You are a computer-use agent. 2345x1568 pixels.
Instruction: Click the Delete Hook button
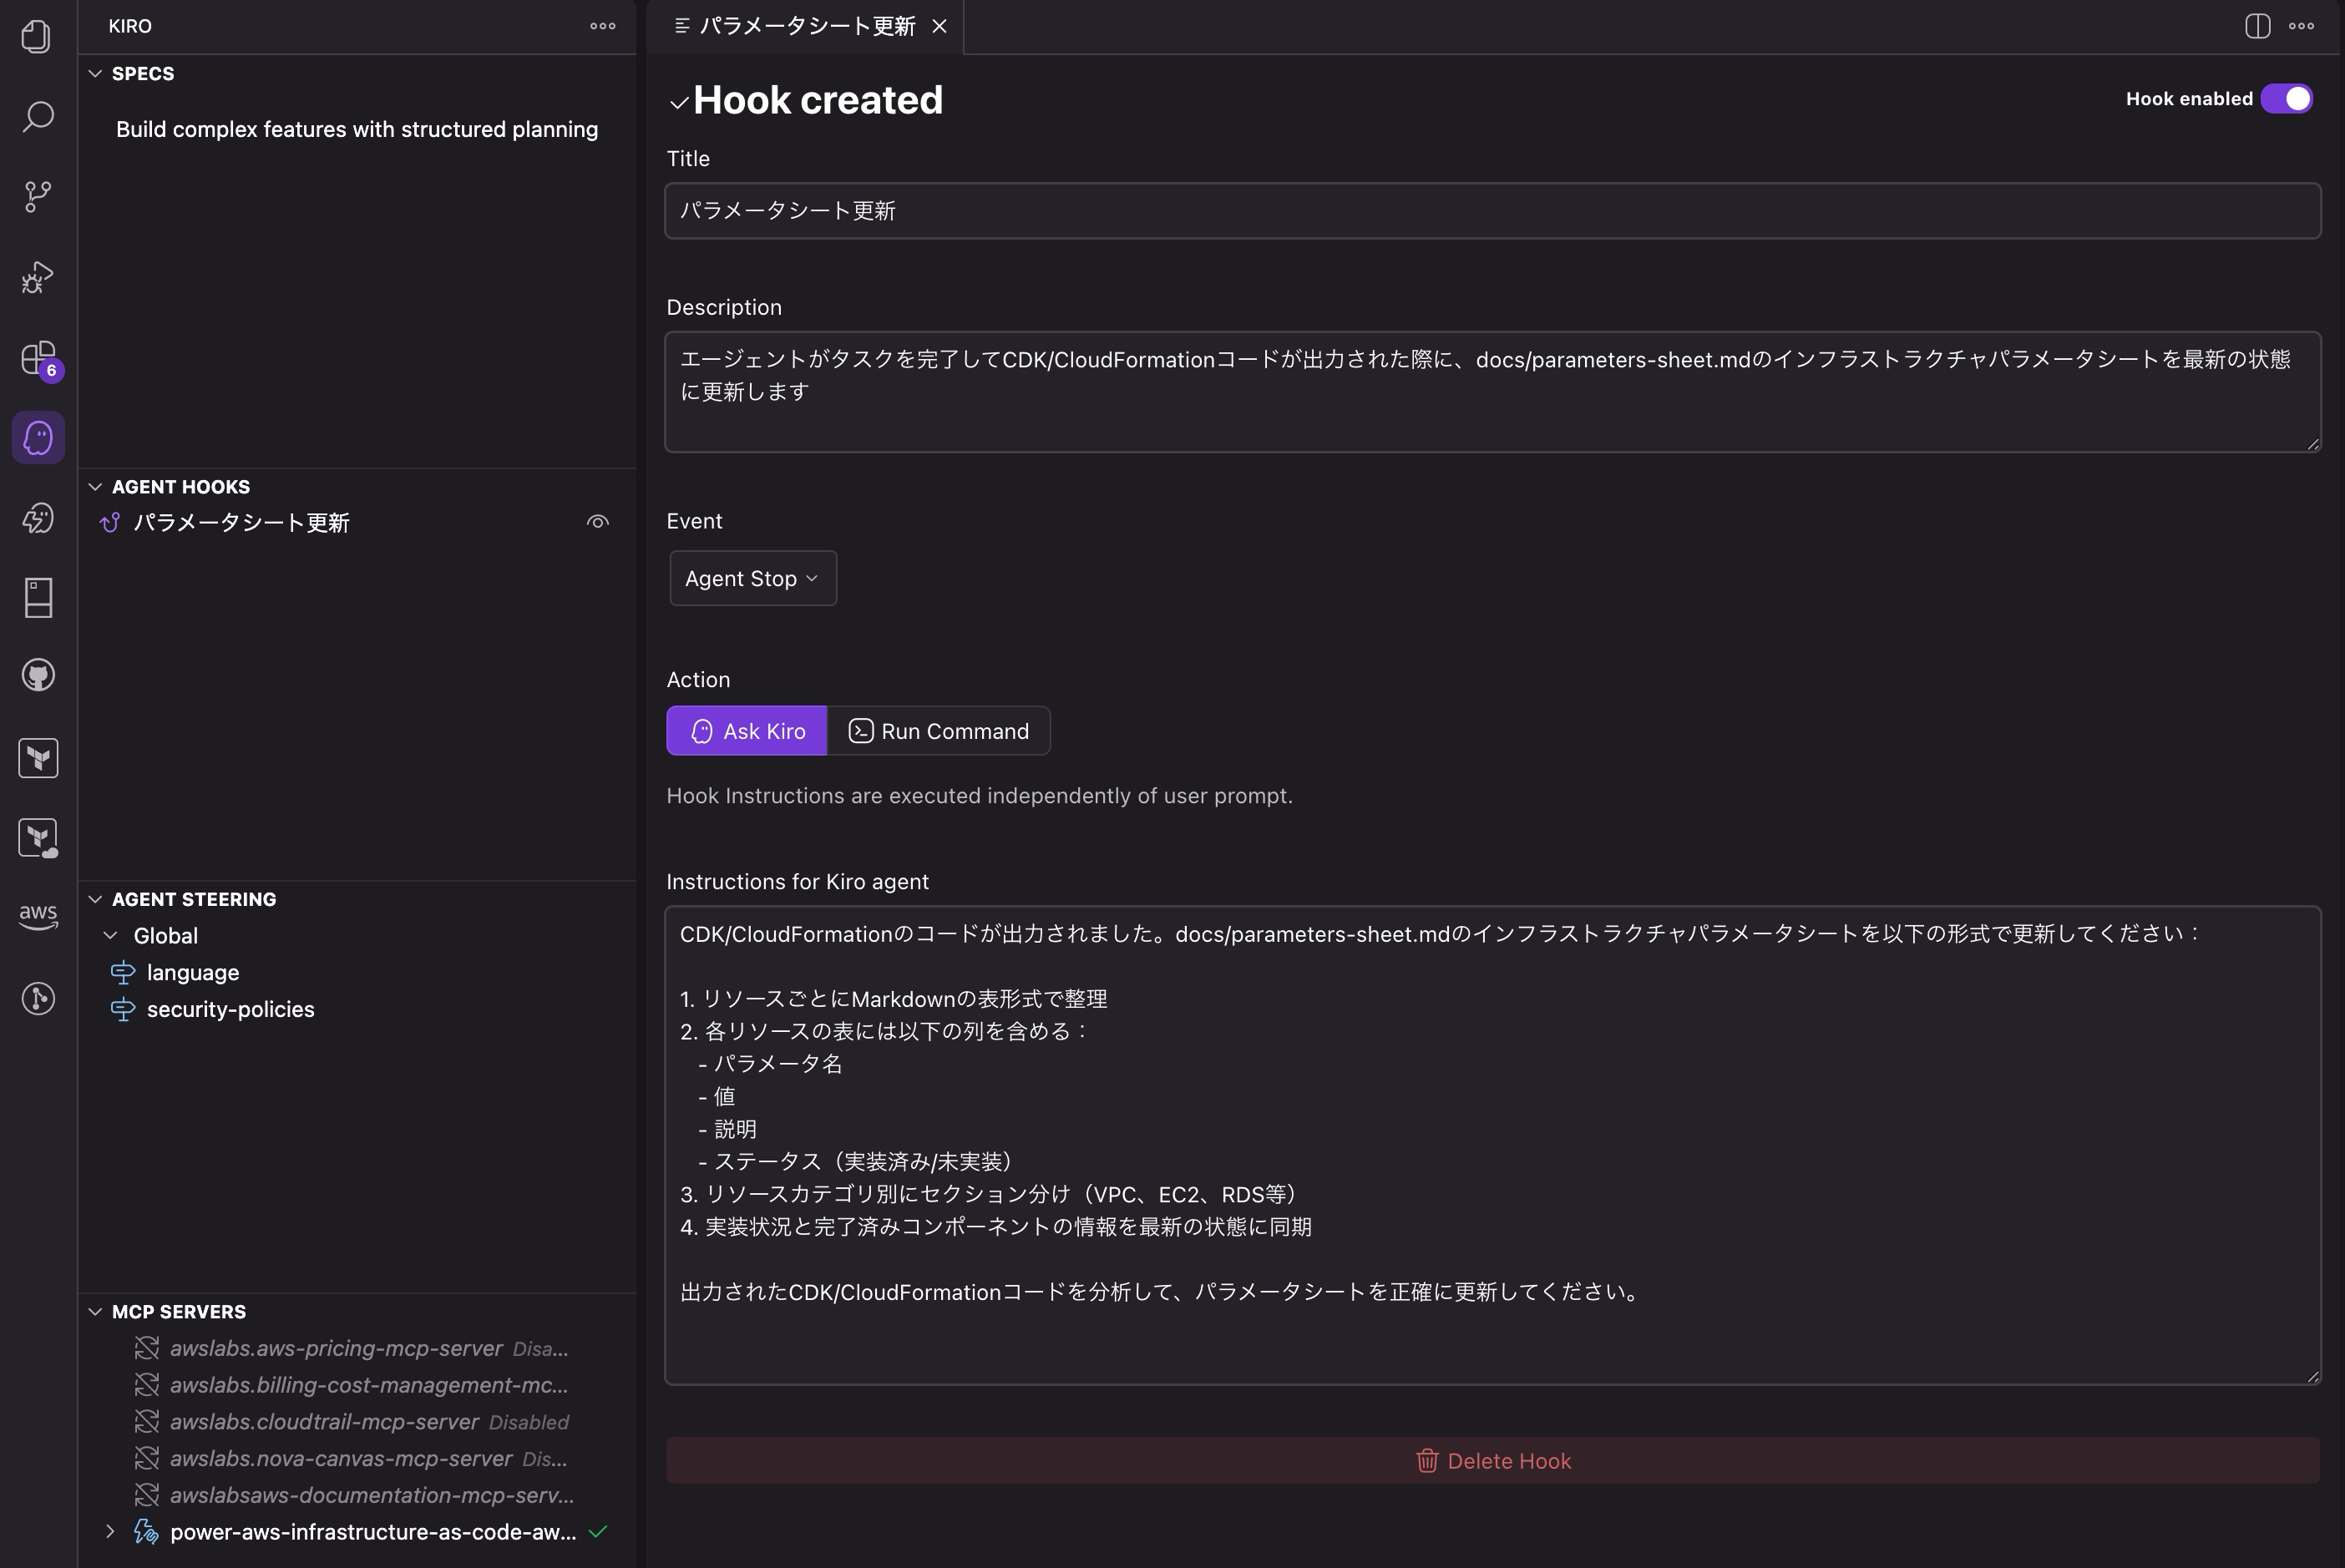coord(1492,1460)
